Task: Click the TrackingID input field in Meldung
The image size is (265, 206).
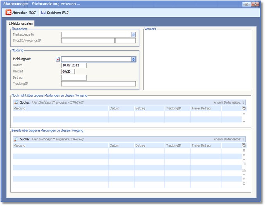Action: [98, 84]
